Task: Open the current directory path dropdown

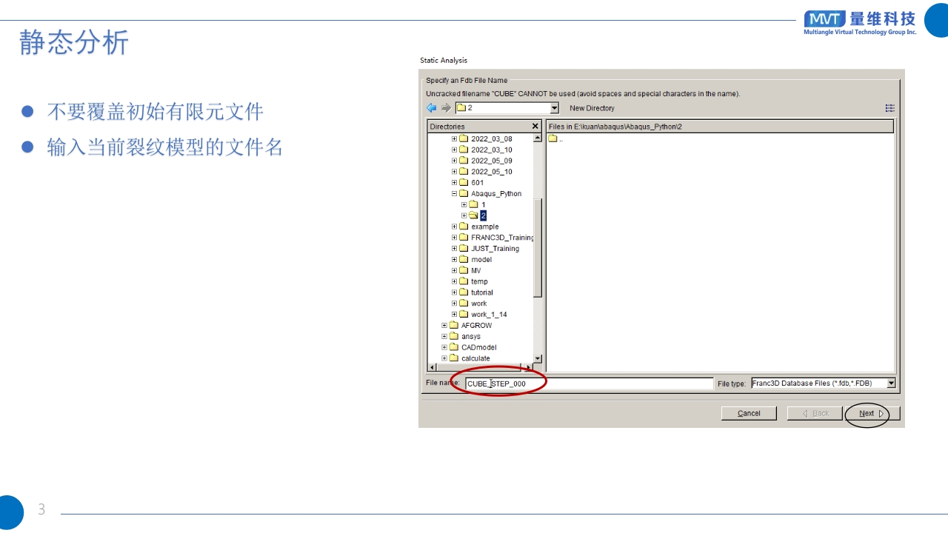Action: (x=554, y=108)
